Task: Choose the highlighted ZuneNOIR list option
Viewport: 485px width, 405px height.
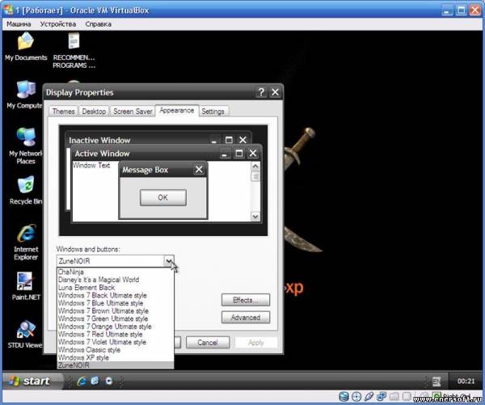Action: (115, 365)
